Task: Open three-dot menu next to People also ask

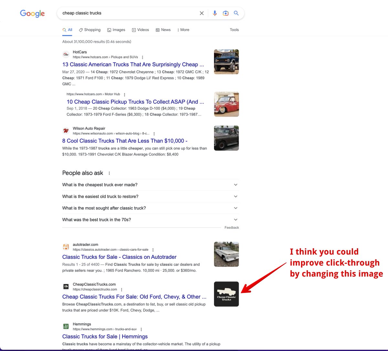Action: pyautogui.click(x=109, y=173)
